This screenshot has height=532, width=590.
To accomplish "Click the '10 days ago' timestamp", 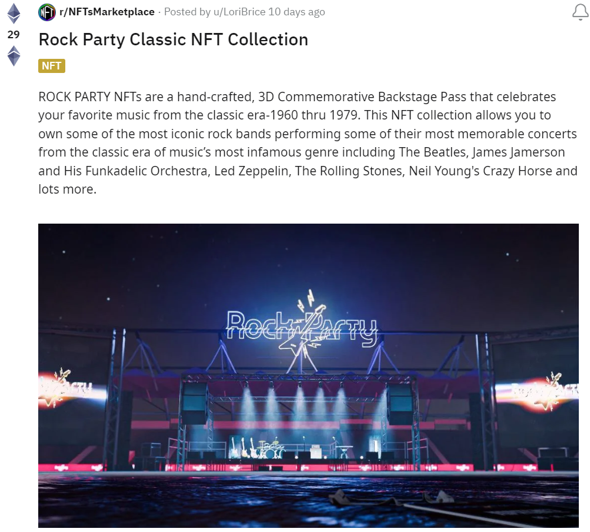I will tap(297, 12).
